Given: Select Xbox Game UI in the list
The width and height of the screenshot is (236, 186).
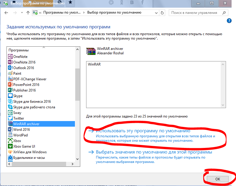Looking at the screenshot, I should 24,146.
